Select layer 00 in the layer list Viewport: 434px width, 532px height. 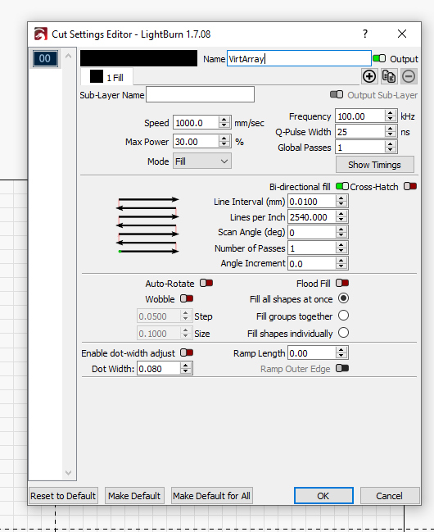point(45,58)
